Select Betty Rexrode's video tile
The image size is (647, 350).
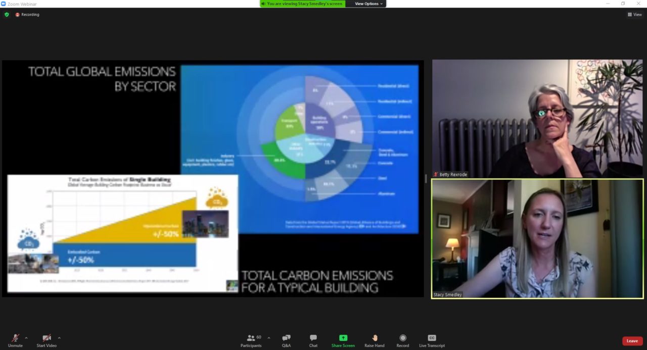coord(537,119)
